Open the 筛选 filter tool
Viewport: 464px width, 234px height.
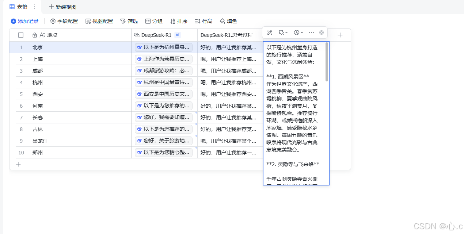point(129,21)
